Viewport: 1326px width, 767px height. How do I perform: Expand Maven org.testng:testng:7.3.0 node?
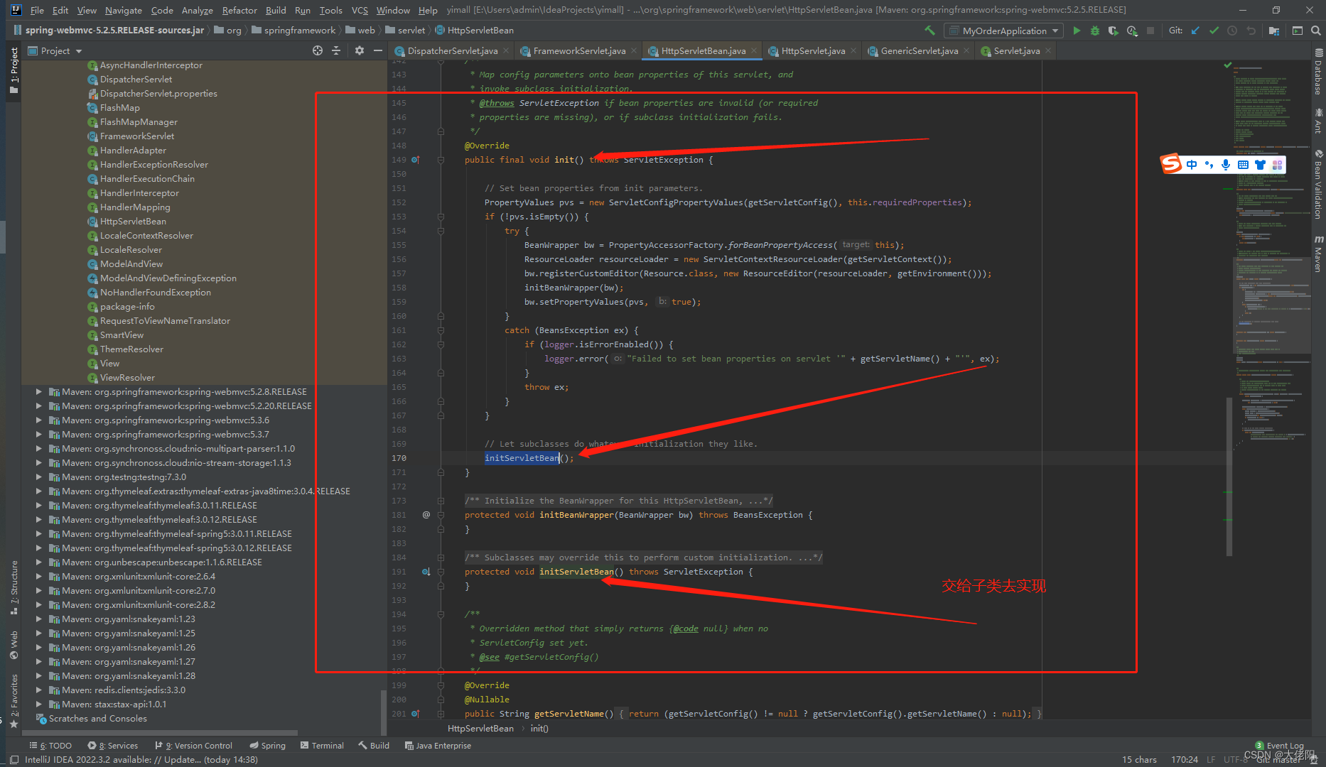[x=38, y=477]
